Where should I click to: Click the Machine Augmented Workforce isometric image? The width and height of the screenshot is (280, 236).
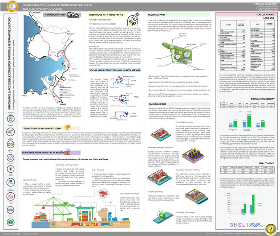pyautogui.click(x=193, y=155)
